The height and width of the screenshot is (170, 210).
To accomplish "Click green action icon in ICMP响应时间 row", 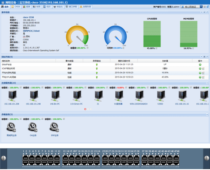I will (200, 68).
